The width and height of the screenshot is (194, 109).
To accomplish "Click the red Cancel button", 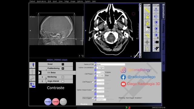I will (x=55, y=102).
